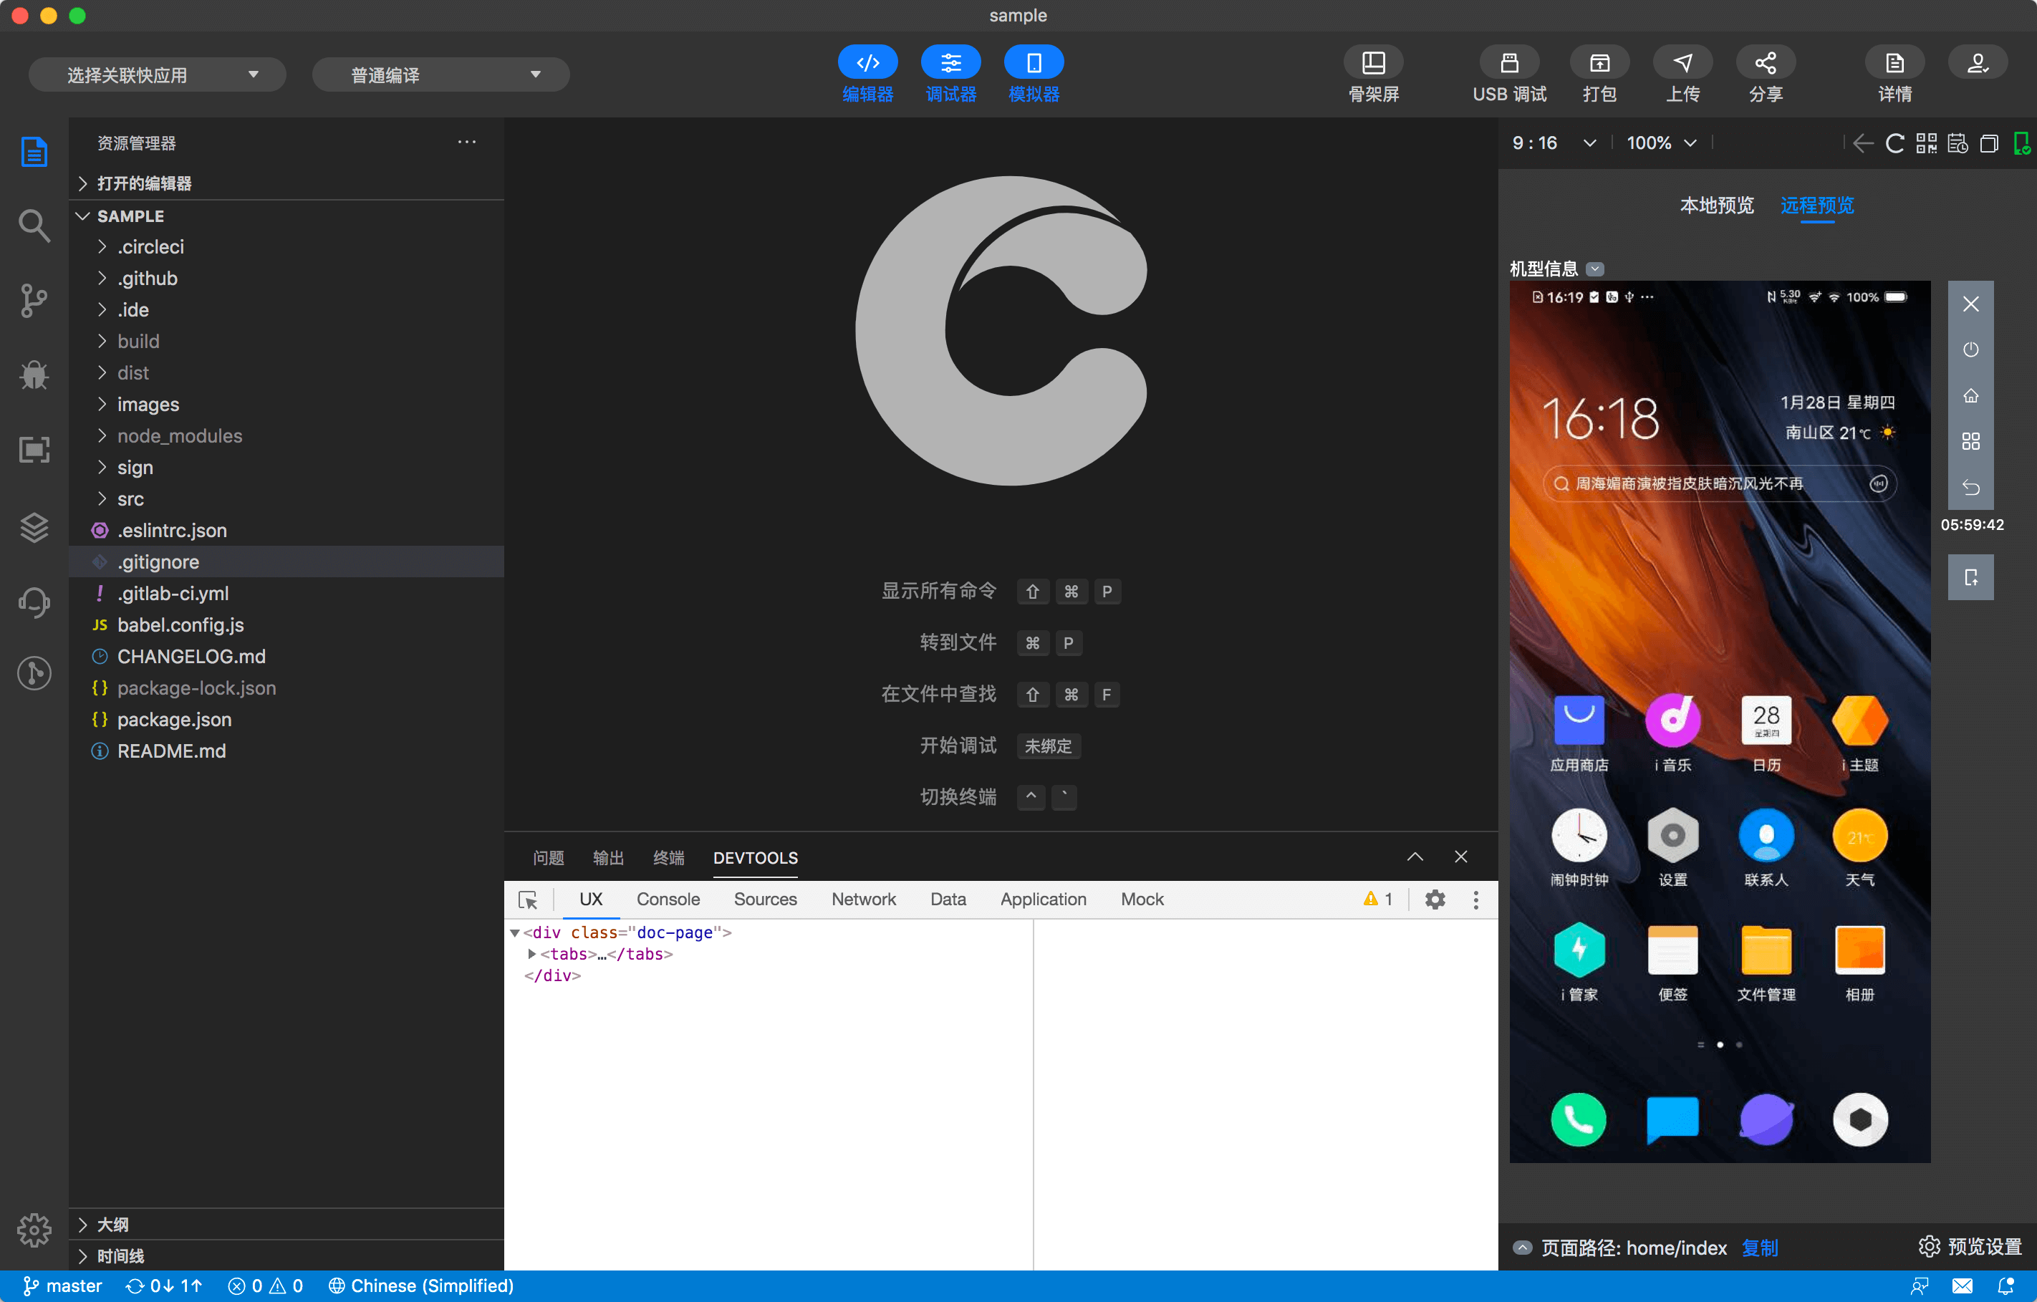This screenshot has height=1302, width=2037.
Task: Open package.json in the file tree
Action: point(174,719)
